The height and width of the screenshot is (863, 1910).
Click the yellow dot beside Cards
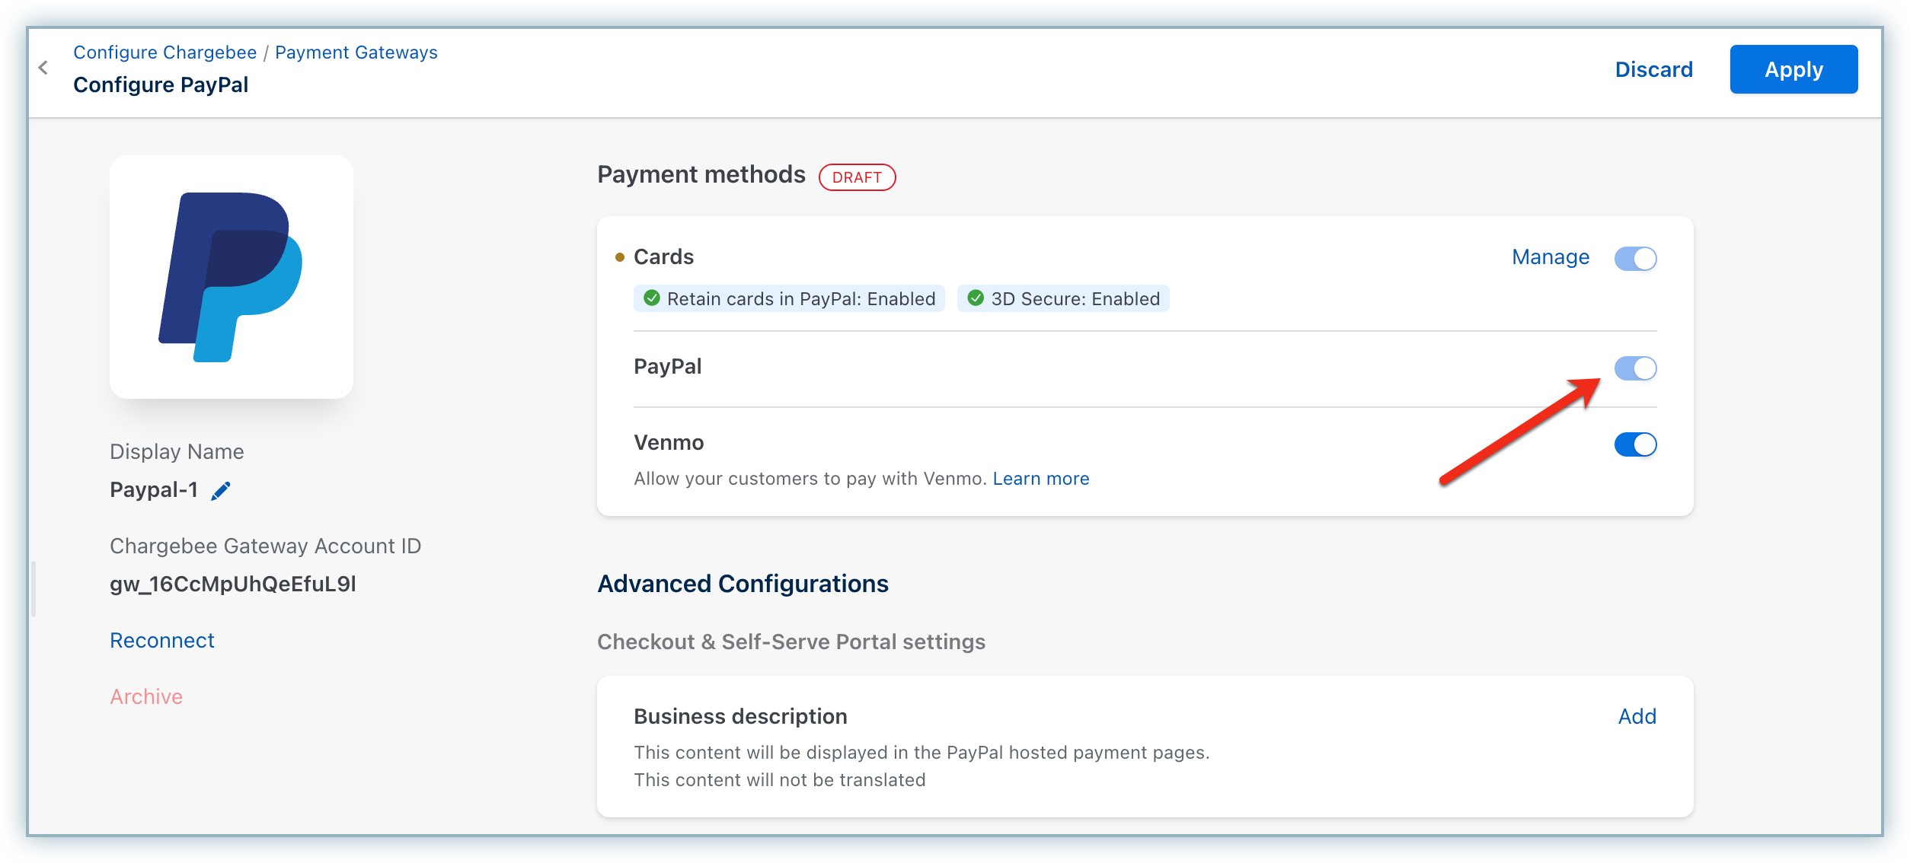click(x=619, y=257)
